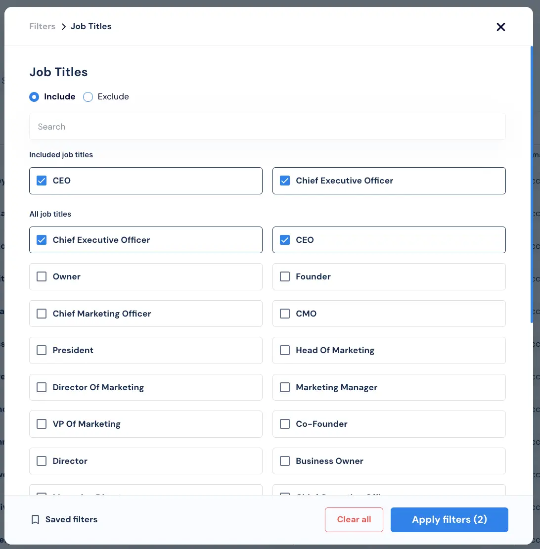The image size is (540, 549).
Task: Check the Director job title
Action: pos(42,461)
